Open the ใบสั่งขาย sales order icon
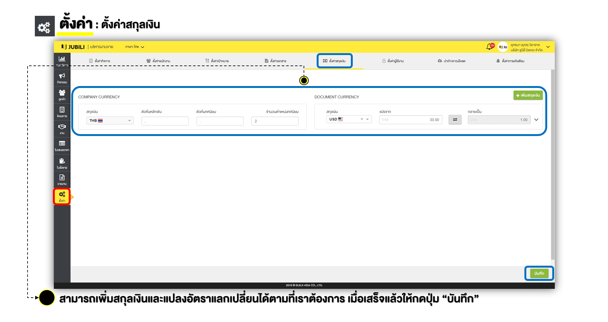The image size is (608, 322). [62, 163]
